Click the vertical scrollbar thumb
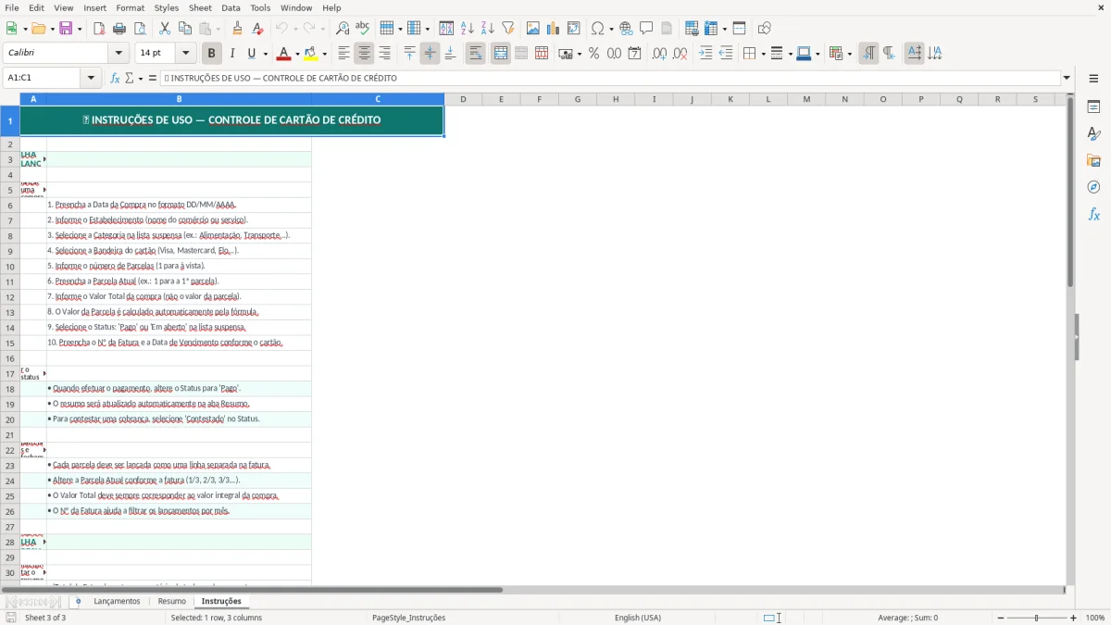The image size is (1111, 625). tap(1071, 193)
